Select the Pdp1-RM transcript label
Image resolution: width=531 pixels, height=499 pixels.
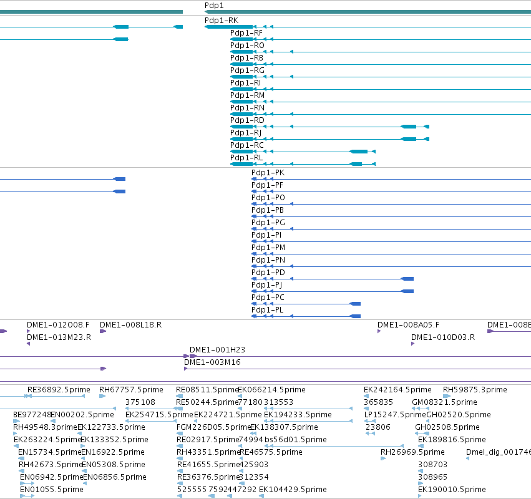247,95
